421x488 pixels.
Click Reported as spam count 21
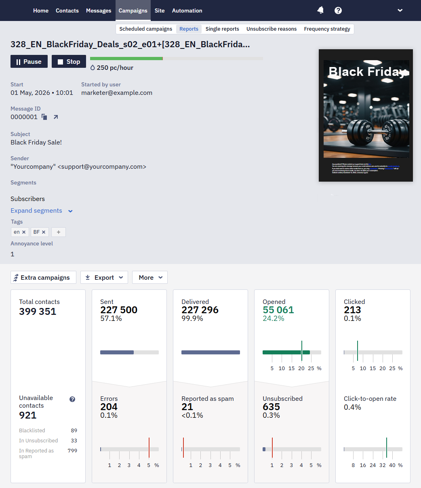187,407
